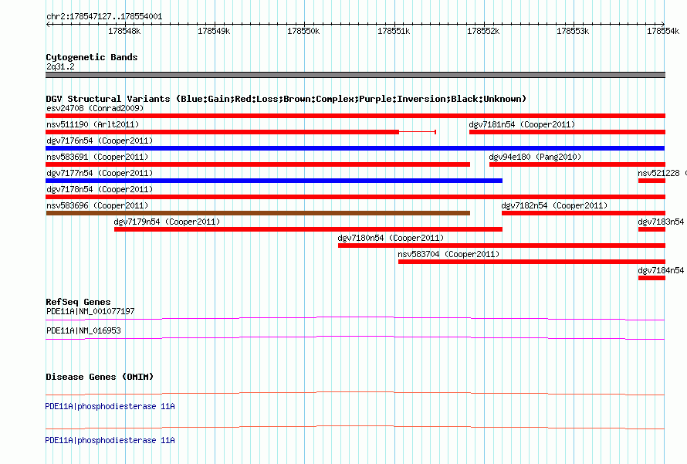Click the dgv7180n54 (Cooper2011) label

tap(391, 238)
